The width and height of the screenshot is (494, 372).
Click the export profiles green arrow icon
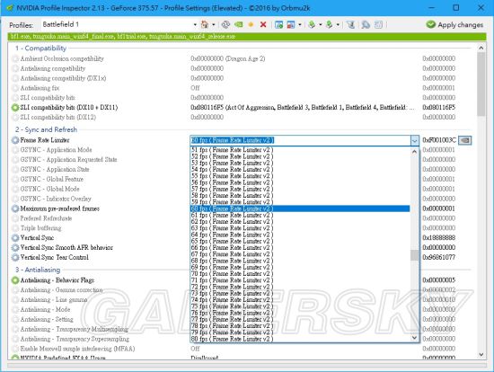[x=312, y=24]
